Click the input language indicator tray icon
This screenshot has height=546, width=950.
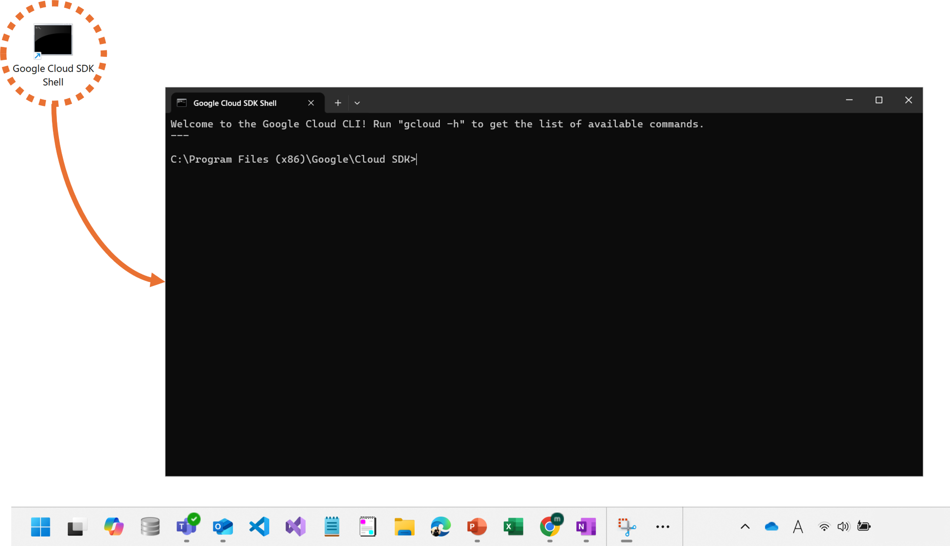[x=798, y=527]
